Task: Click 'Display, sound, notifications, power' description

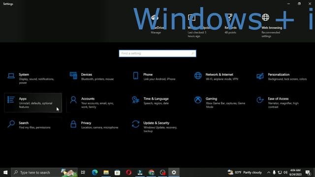Action: point(36,81)
